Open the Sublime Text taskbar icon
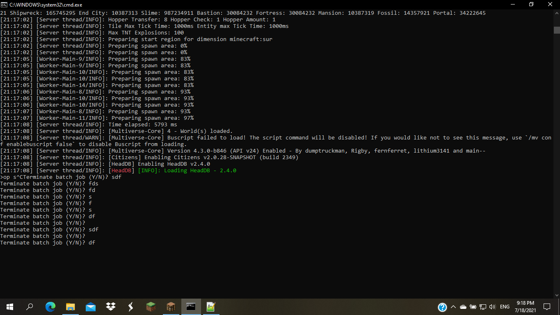The image size is (560, 315). [130, 306]
